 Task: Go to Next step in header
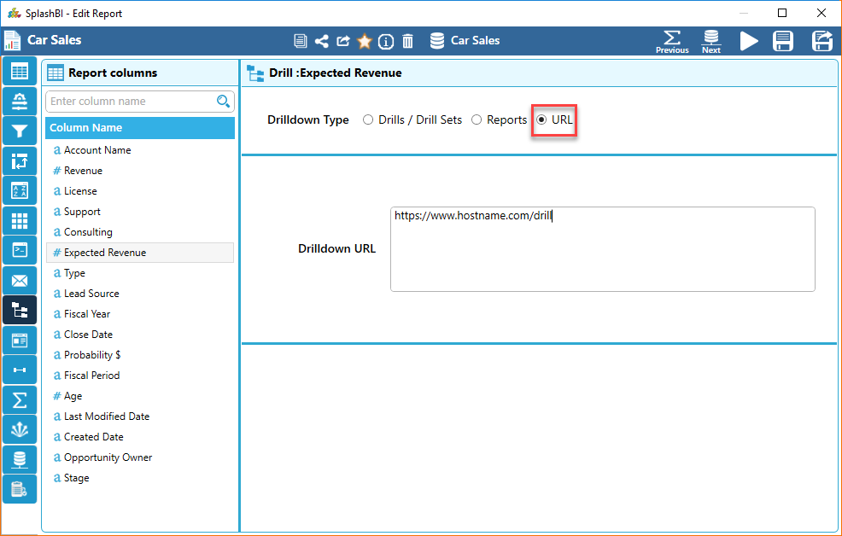coord(710,41)
